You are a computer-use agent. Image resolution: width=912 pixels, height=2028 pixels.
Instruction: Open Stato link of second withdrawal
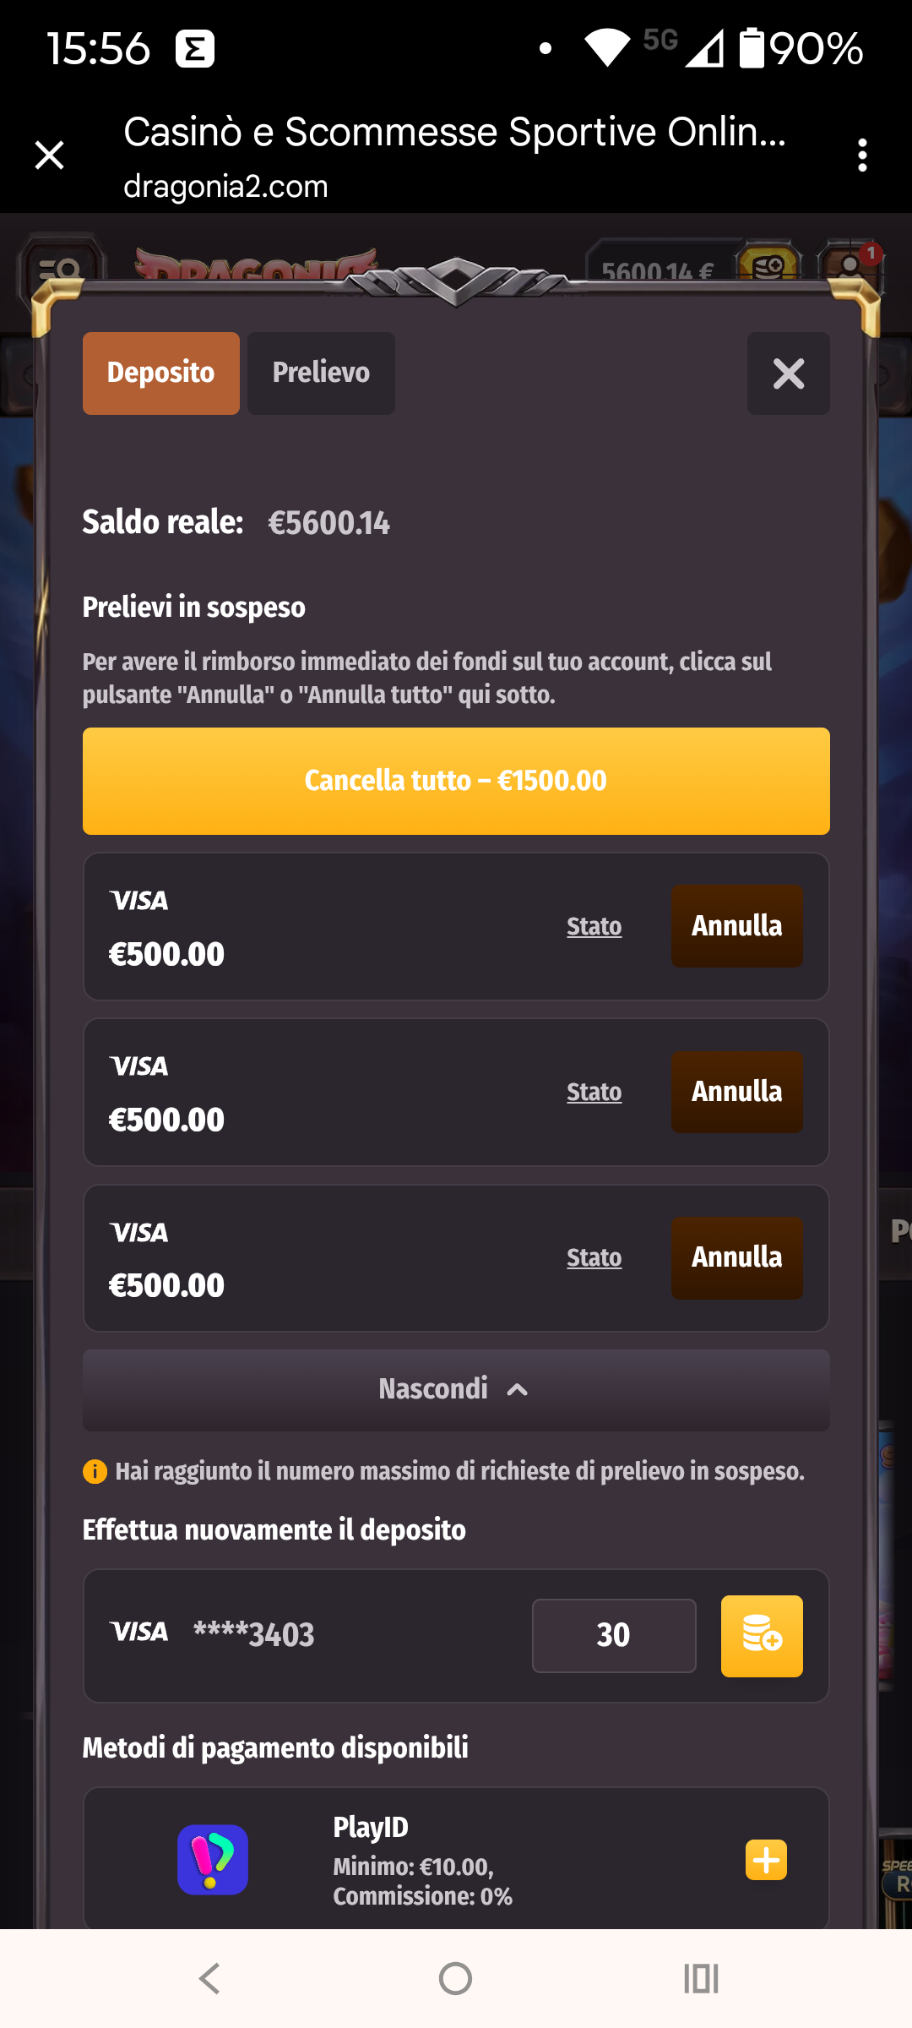pos(594,1093)
